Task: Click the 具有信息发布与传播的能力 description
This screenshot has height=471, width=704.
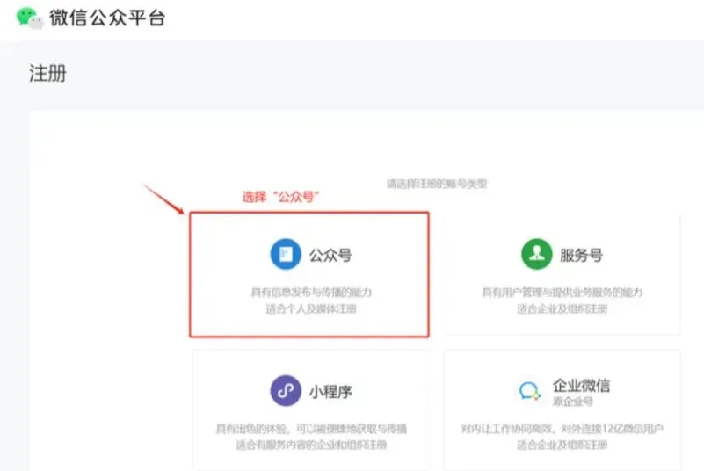Action: [x=311, y=293]
